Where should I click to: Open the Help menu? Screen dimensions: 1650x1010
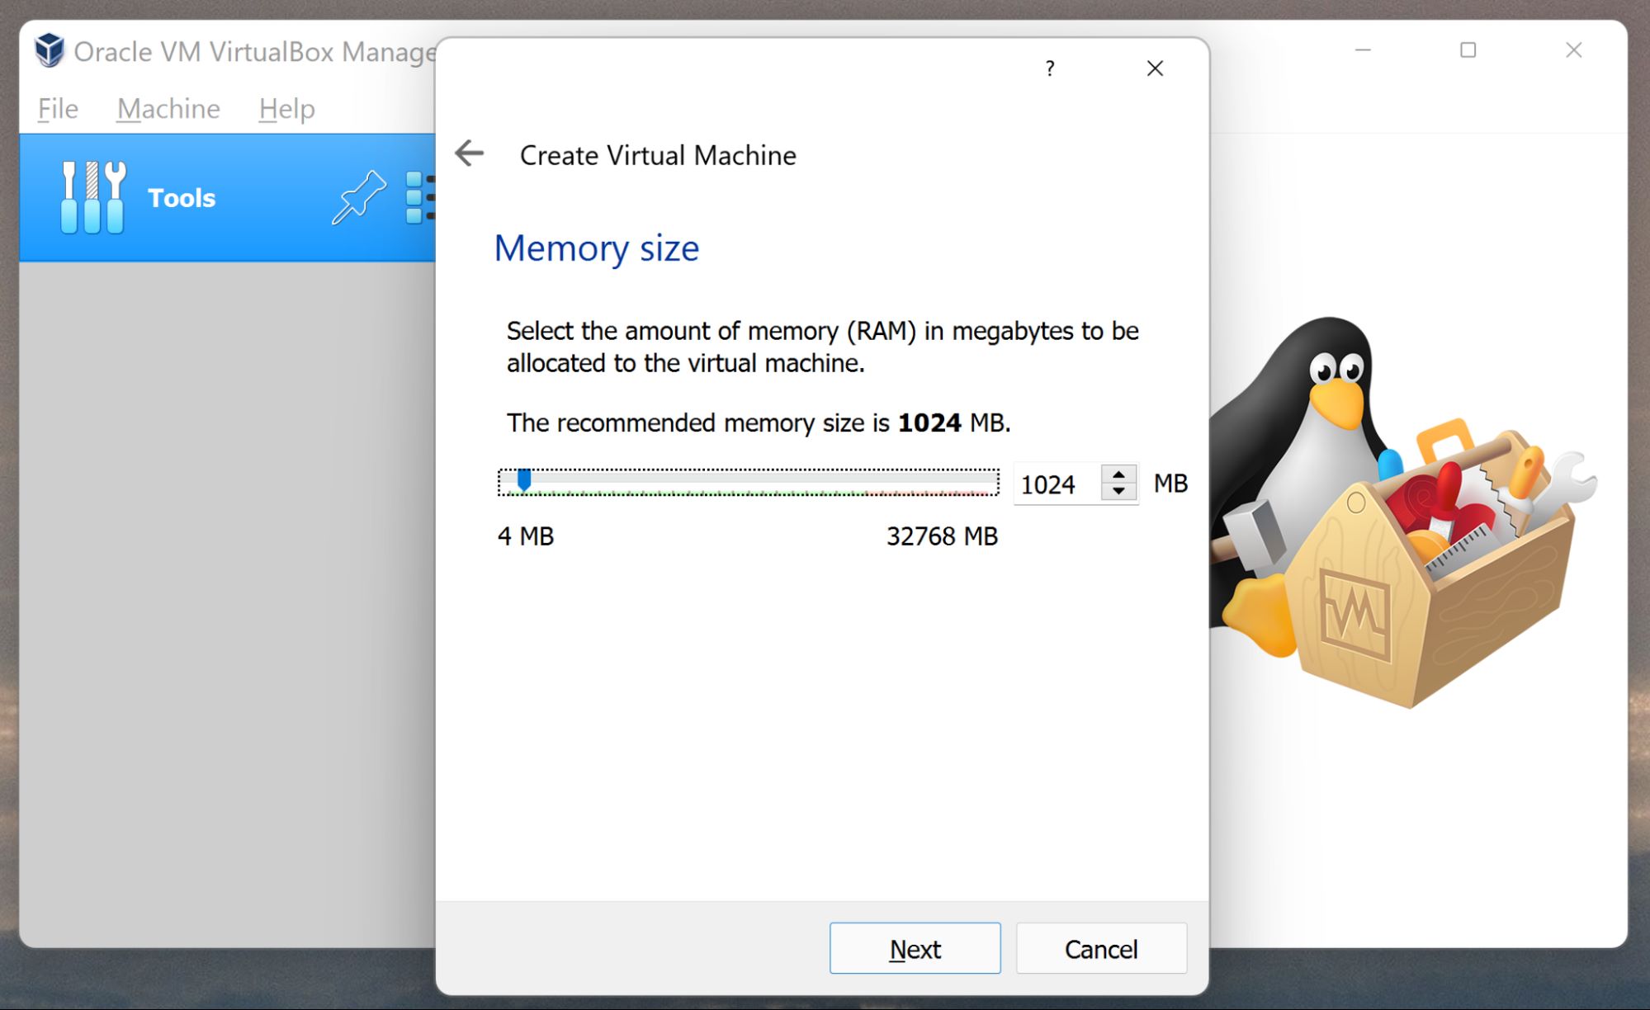[286, 108]
